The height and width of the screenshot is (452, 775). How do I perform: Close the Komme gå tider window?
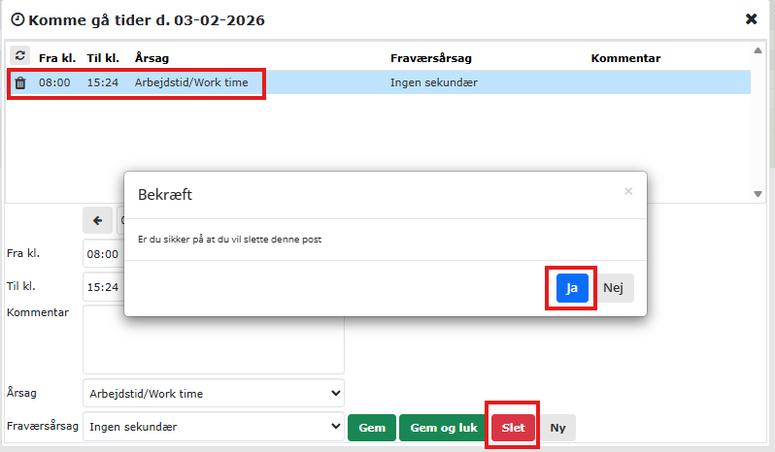tap(751, 19)
